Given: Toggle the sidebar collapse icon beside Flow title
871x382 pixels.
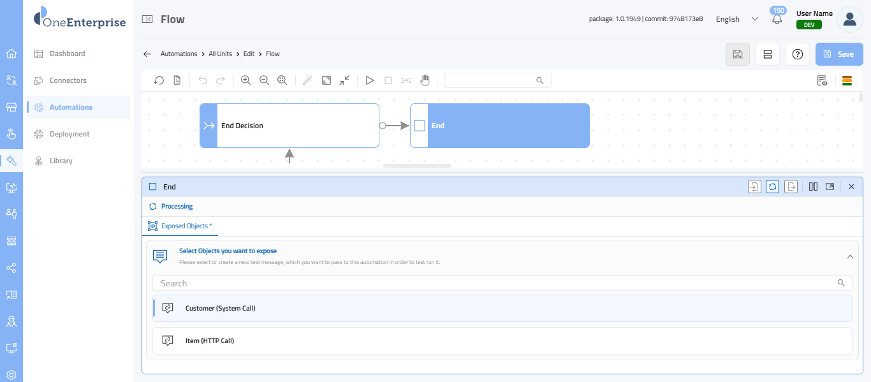Looking at the screenshot, I should point(147,19).
